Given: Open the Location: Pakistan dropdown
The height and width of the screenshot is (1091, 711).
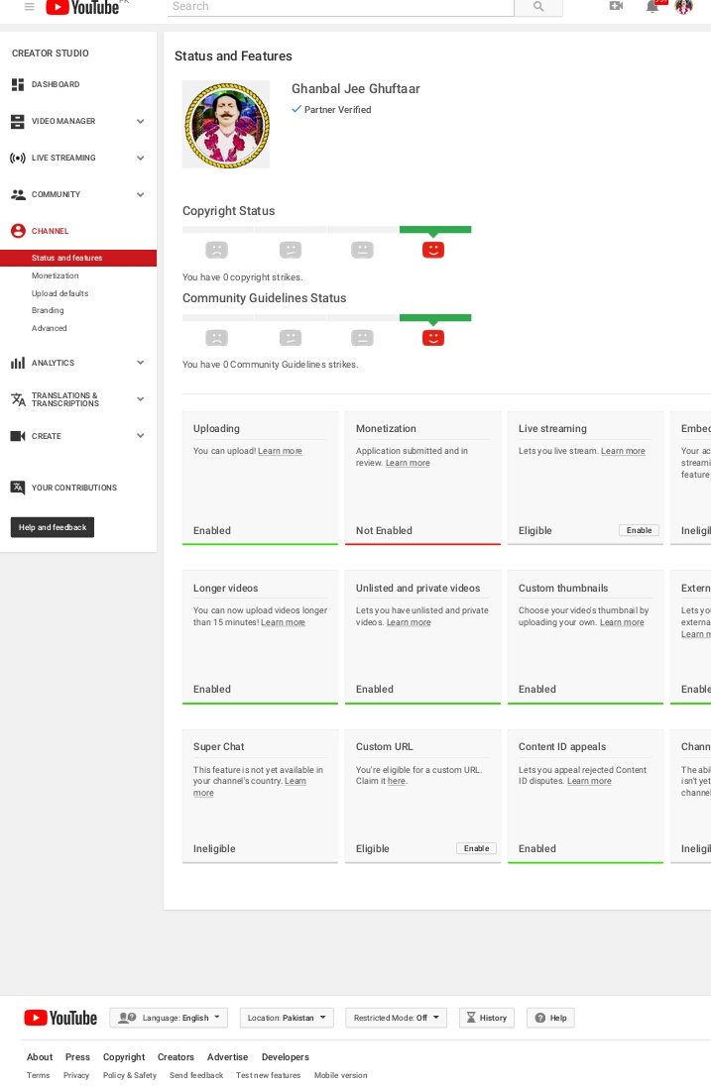Looking at the screenshot, I should click(287, 1018).
